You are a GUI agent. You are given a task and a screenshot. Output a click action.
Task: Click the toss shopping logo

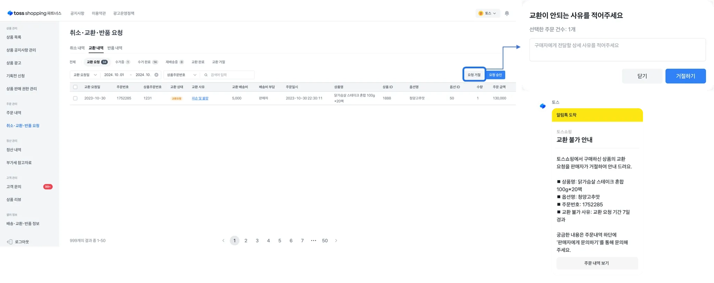click(34, 13)
